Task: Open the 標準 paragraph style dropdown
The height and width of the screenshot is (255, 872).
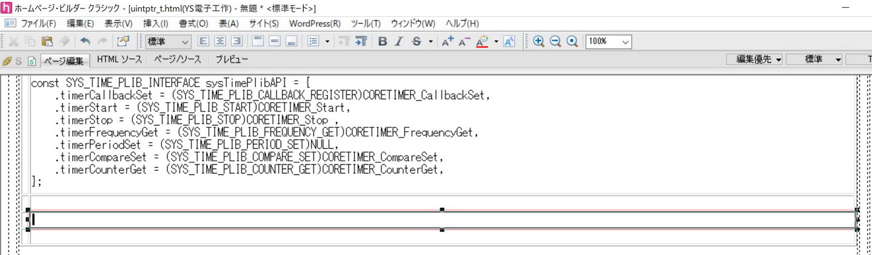Action: (169, 42)
